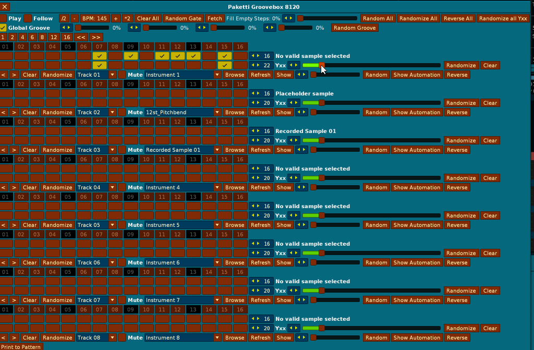Open the Recorded Sample 01 instrument dropdown
Viewport: 534px width, 350px height.
183,150
